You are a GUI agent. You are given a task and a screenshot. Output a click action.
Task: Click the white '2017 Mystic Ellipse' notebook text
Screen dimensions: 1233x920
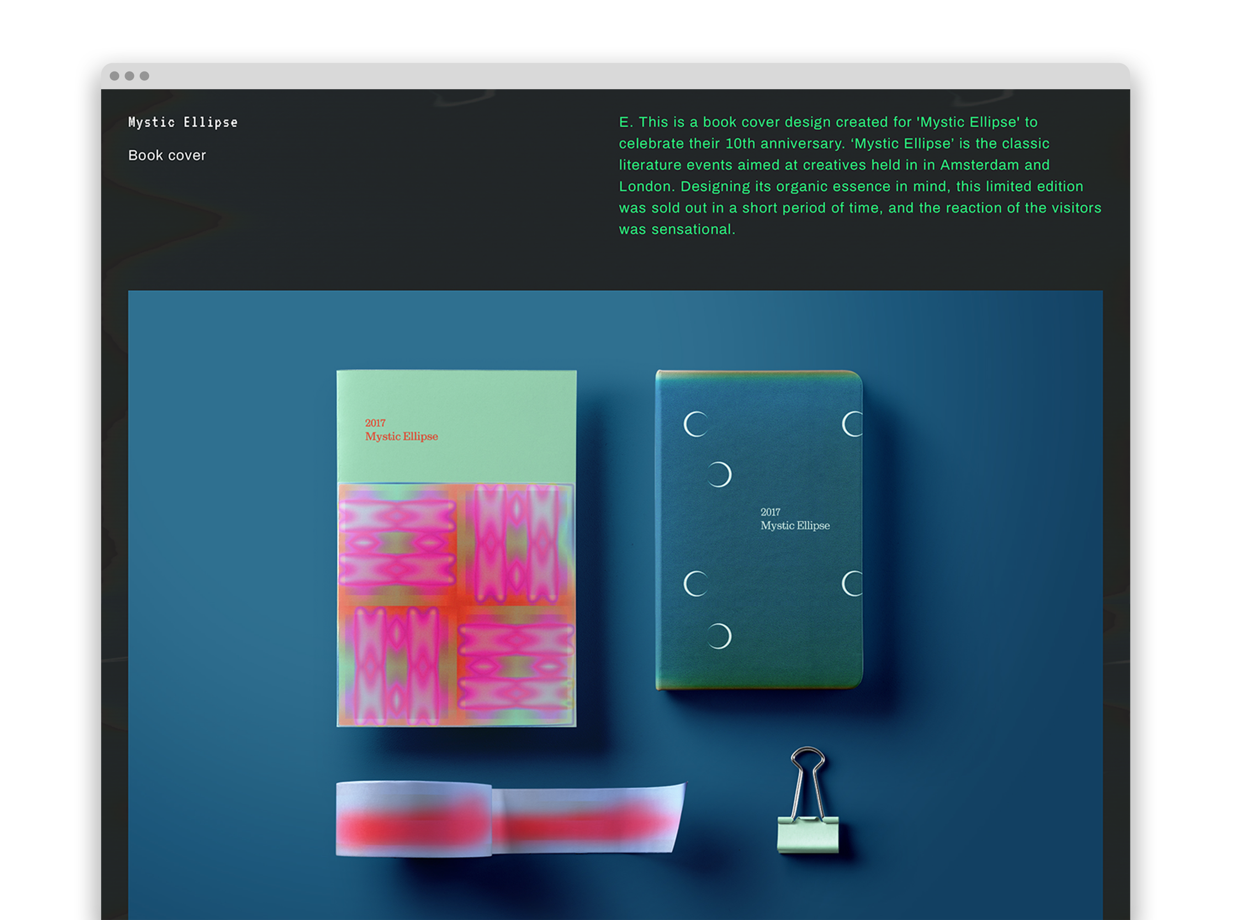click(795, 519)
